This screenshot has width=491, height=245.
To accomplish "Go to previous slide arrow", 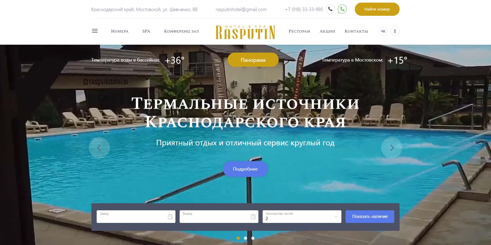I will coord(99,148).
